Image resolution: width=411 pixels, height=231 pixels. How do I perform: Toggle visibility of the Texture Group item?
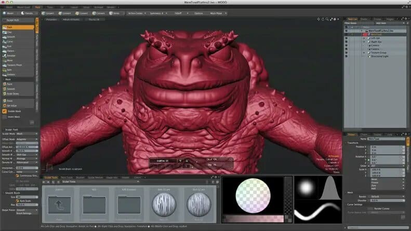point(346,52)
